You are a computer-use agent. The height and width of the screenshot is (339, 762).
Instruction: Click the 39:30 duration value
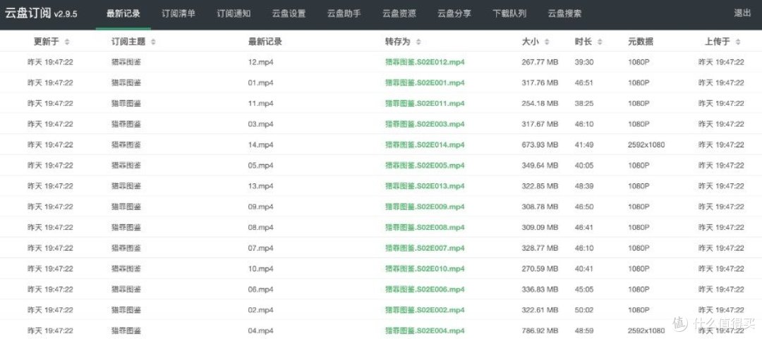tap(583, 62)
